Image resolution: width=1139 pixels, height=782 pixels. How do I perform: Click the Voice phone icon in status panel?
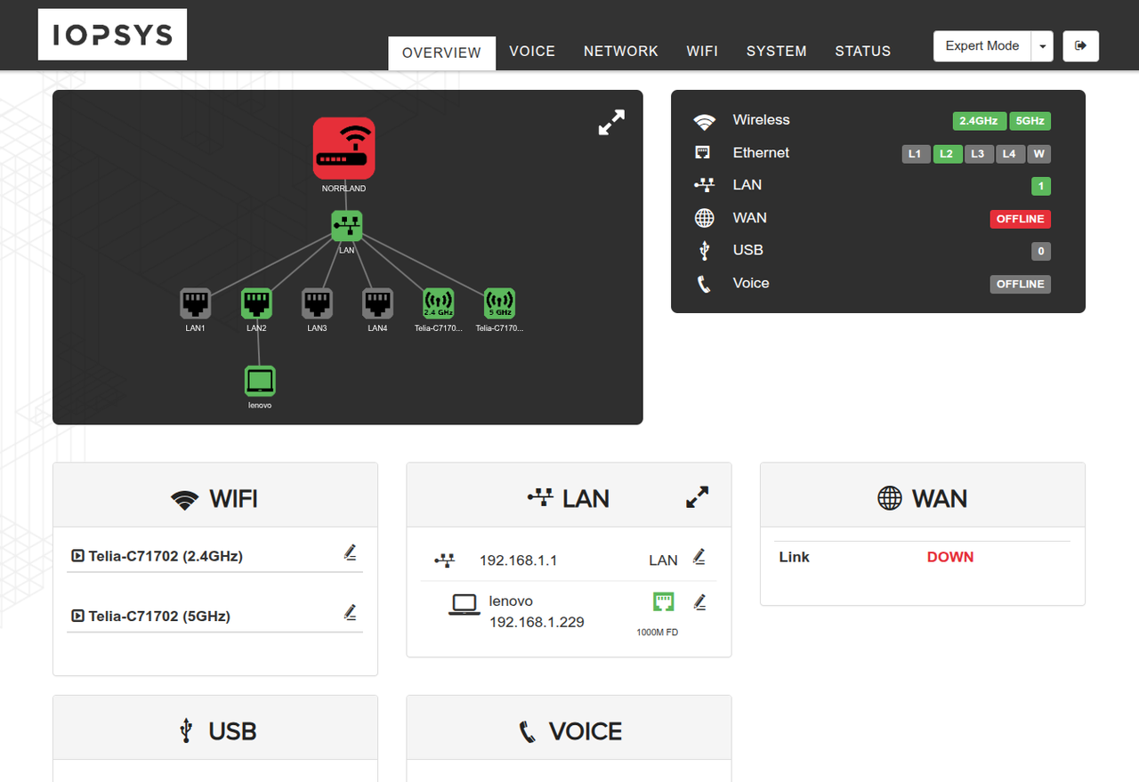704,284
